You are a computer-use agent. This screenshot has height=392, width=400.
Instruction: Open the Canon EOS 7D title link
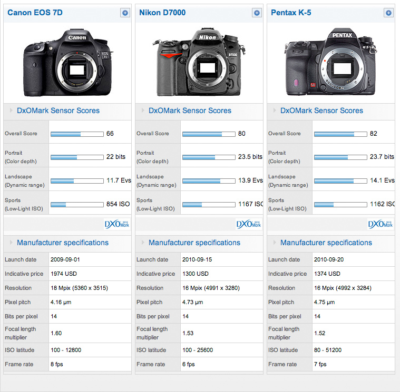[35, 13]
